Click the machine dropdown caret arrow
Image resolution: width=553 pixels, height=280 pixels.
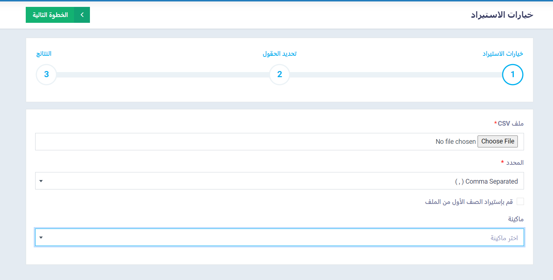coord(41,238)
